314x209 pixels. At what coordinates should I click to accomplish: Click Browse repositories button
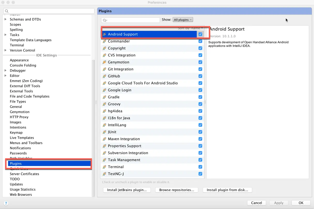(177, 190)
